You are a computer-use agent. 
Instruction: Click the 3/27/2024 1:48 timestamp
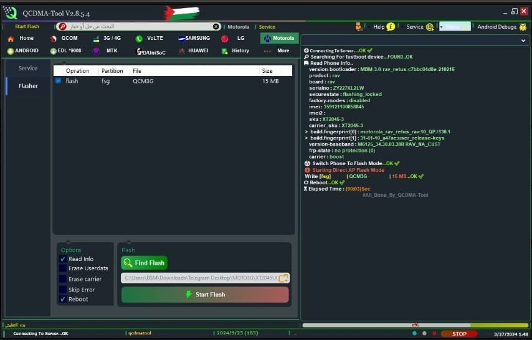coord(511,334)
